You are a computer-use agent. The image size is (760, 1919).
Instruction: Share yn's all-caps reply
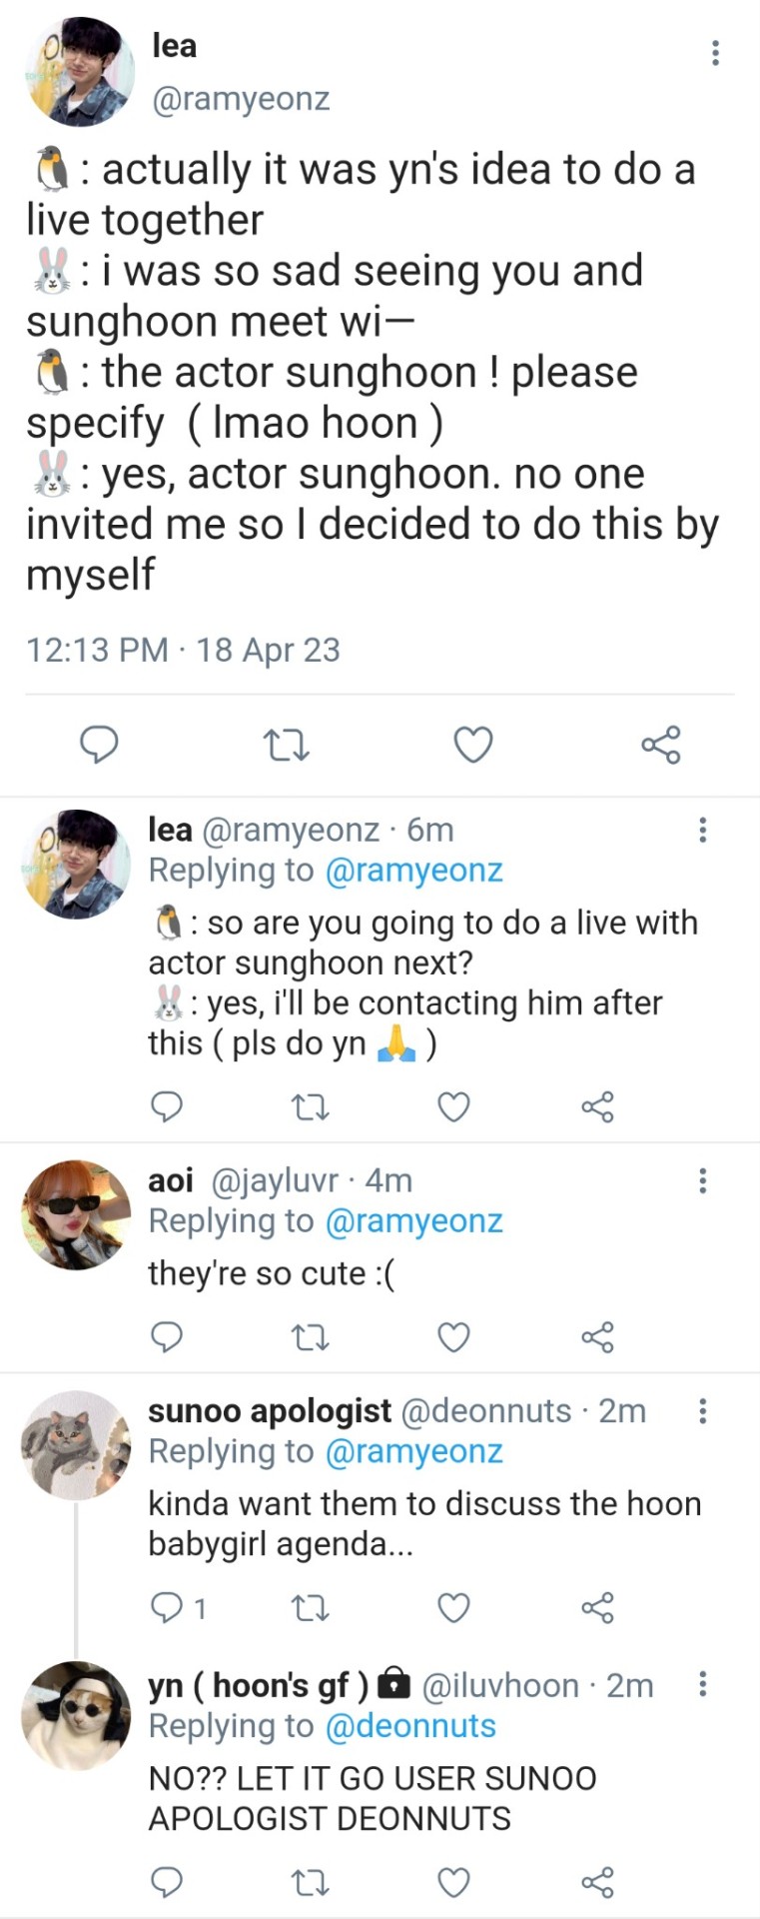[x=597, y=1883]
